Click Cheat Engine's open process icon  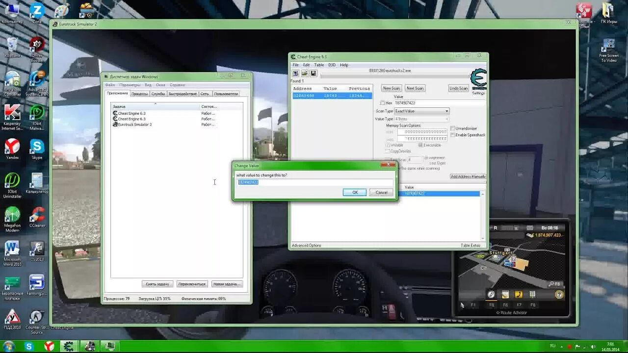[295, 73]
